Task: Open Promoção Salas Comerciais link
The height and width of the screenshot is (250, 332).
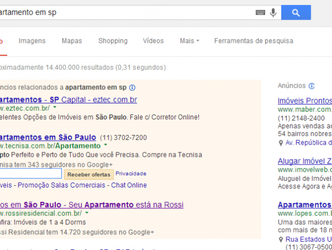Action: pyautogui.click(x=61, y=185)
